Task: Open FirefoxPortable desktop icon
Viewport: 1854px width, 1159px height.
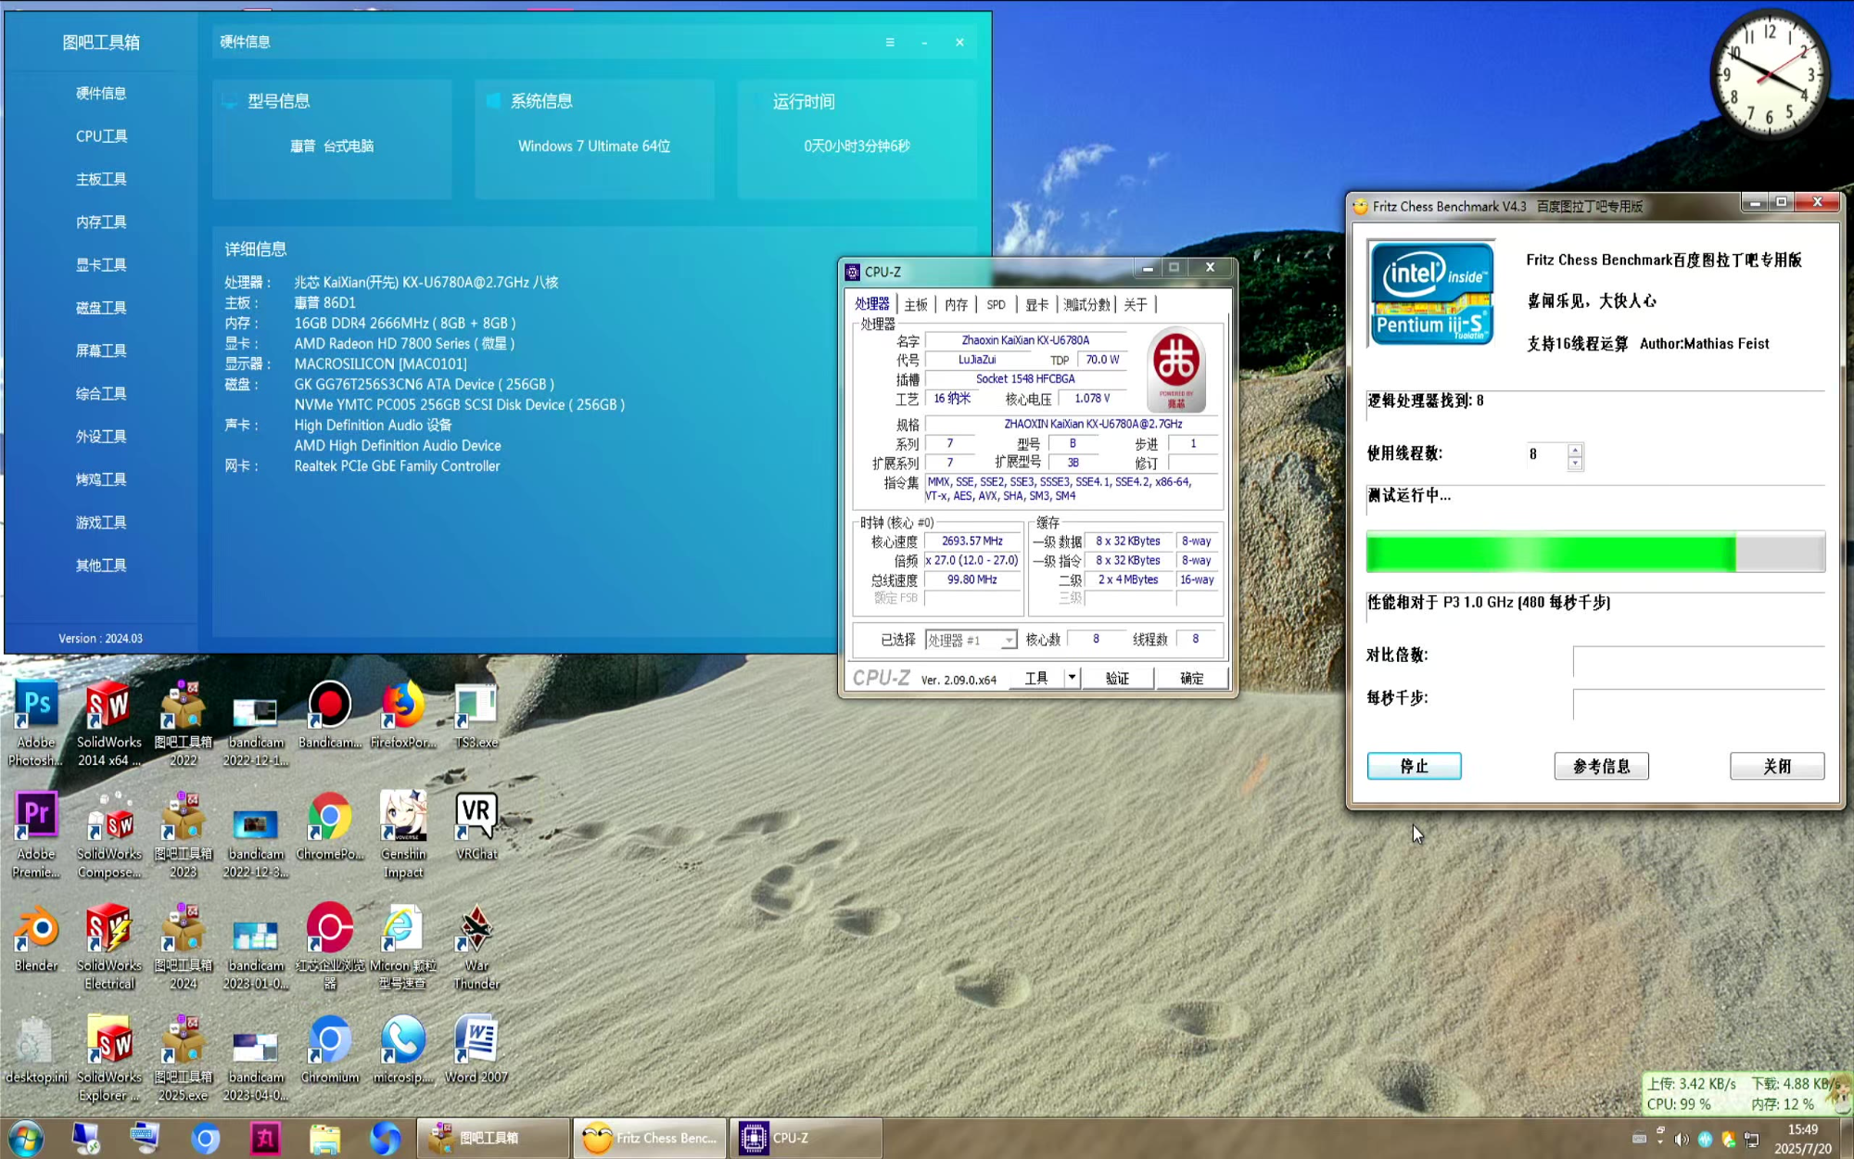Action: (402, 714)
